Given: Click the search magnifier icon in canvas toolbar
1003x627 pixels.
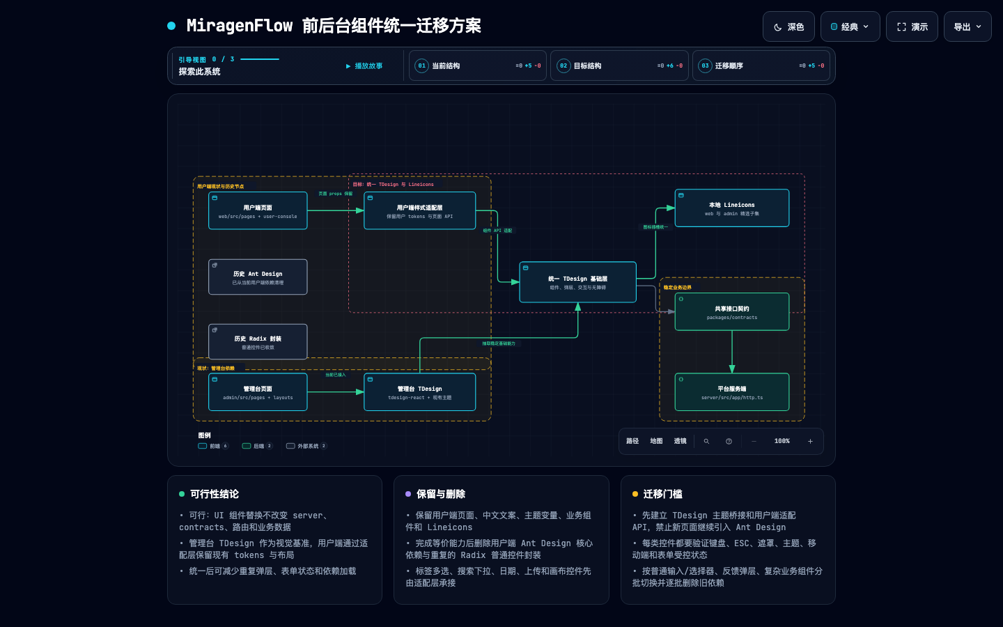Looking at the screenshot, I should [x=706, y=441].
